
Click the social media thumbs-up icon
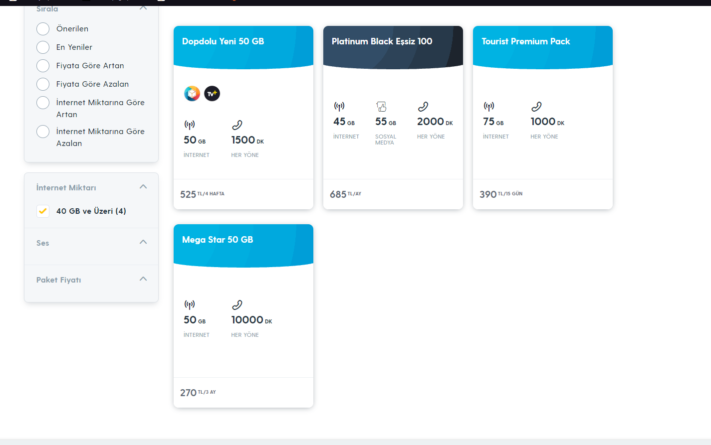(x=381, y=106)
